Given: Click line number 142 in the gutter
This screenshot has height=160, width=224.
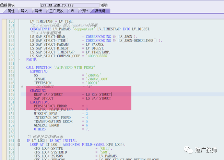Looking at the screenshot, I should pyautogui.click(x=12, y=68).
